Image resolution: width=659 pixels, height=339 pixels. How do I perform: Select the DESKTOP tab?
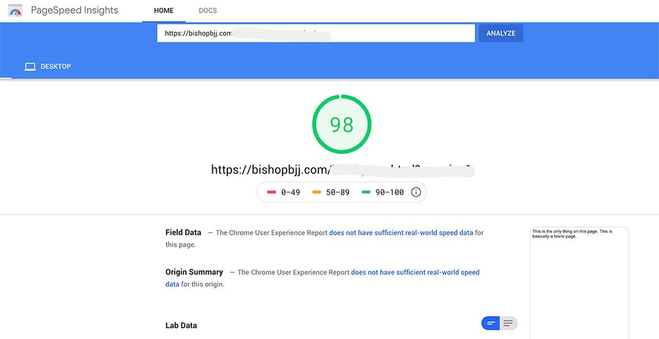pos(47,67)
